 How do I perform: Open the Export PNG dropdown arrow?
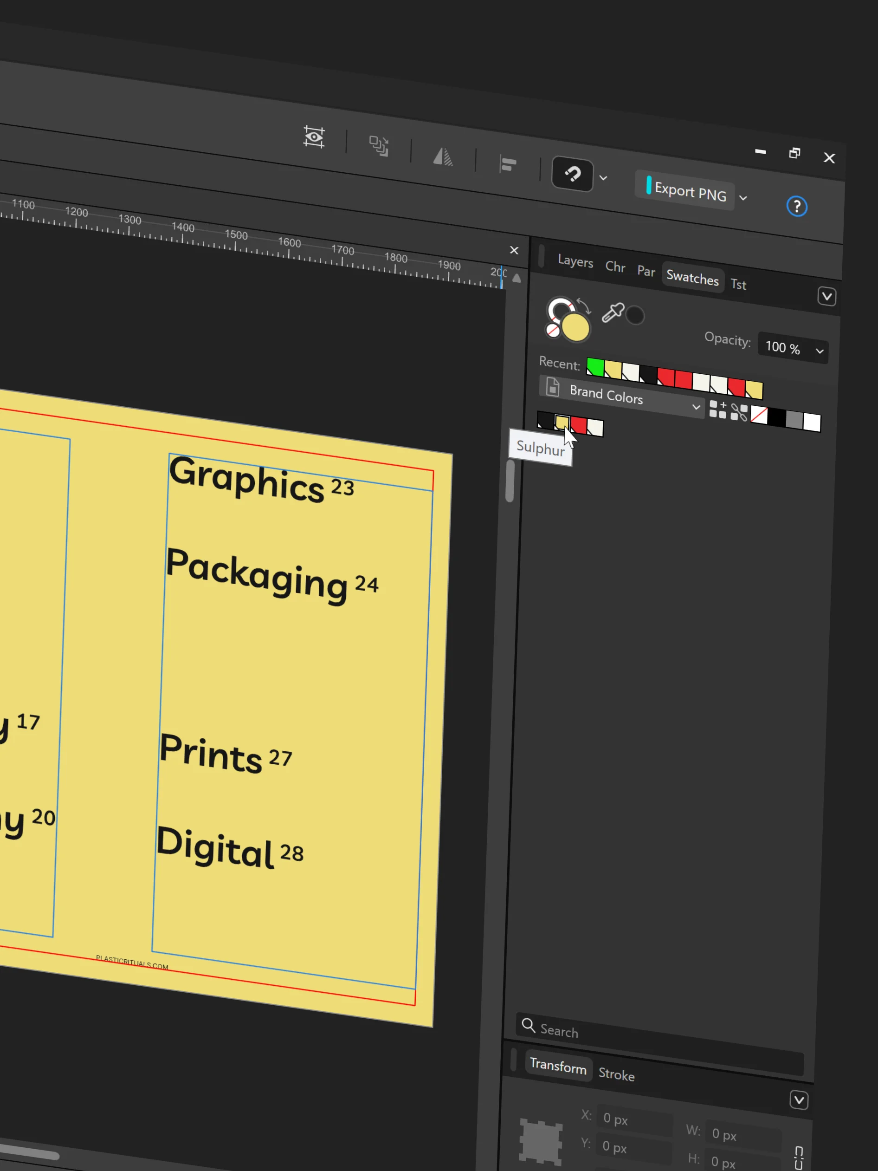coord(743,198)
